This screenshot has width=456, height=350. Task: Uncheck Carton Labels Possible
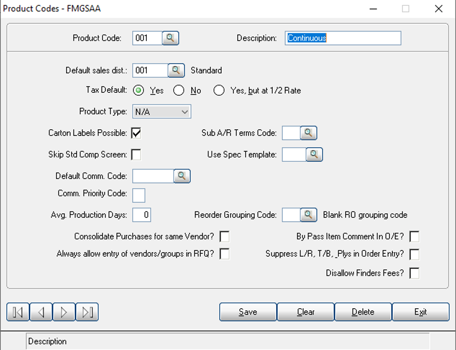tap(136, 133)
